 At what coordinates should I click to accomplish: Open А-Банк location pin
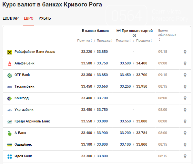point(185,133)
